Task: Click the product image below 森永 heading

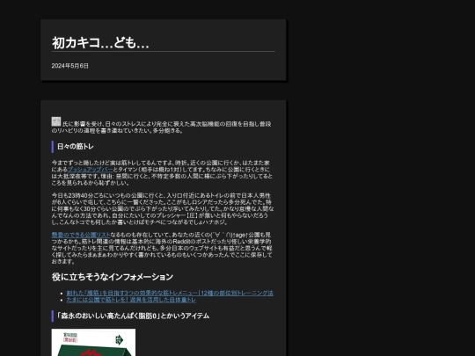Action: point(93,343)
